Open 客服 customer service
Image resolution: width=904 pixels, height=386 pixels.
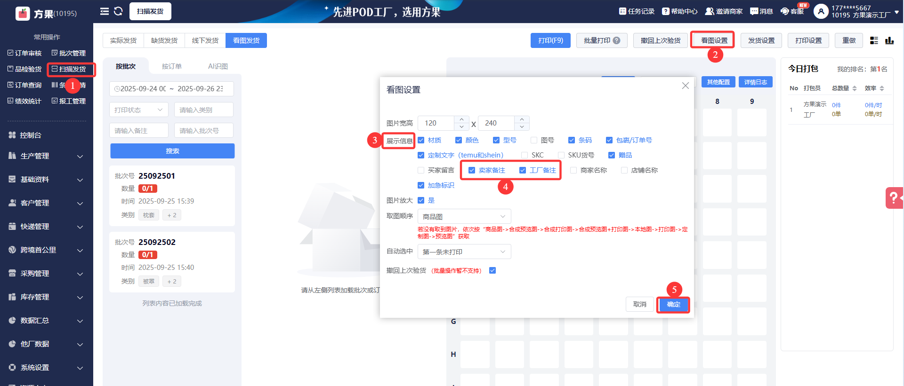792,11
